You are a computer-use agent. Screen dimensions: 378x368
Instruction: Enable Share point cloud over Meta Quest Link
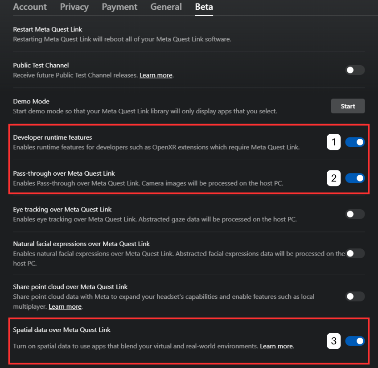(x=355, y=297)
